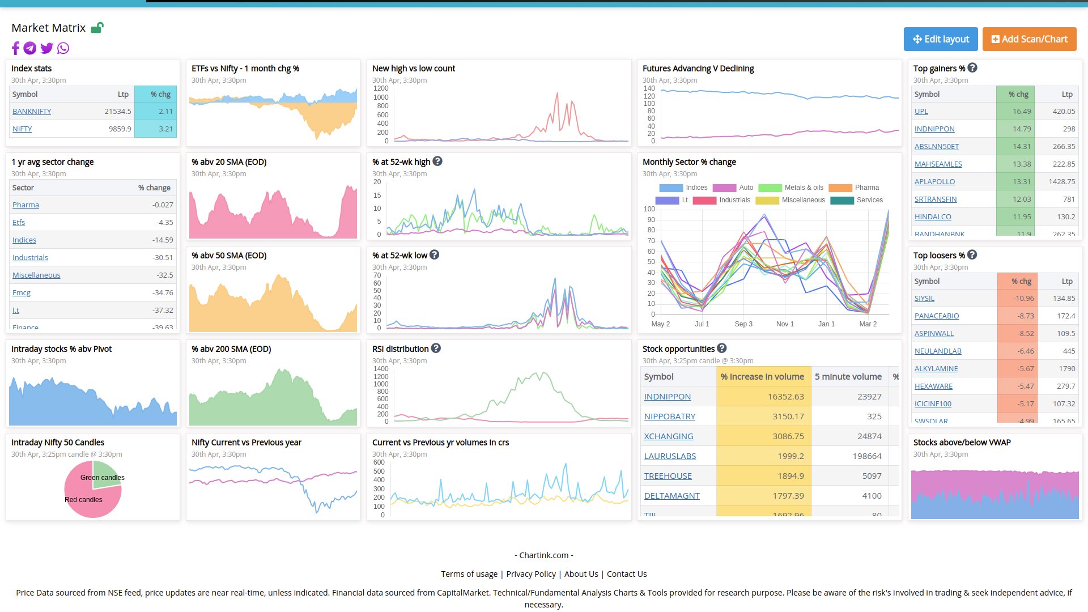Click the Twitter share icon

pyautogui.click(x=46, y=48)
